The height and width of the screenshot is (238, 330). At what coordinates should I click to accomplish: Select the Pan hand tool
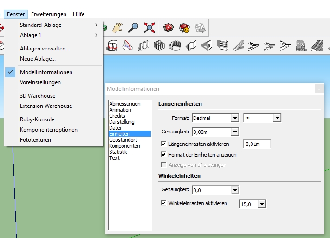pyautogui.click(x=117, y=28)
